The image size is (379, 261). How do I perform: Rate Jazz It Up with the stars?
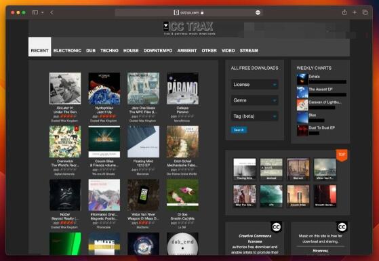[107, 117]
